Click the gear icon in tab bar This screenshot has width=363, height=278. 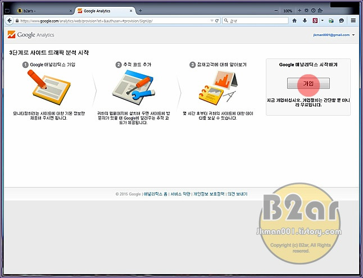pos(306,11)
